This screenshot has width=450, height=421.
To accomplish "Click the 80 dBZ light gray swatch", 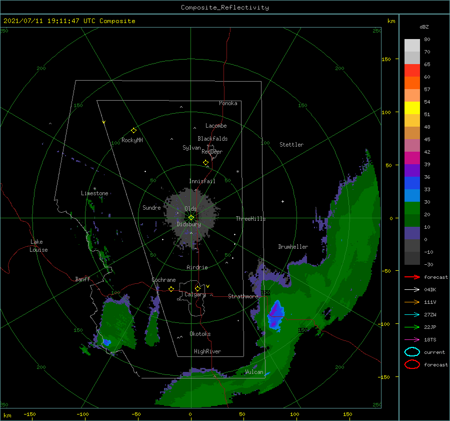I will (412, 45).
